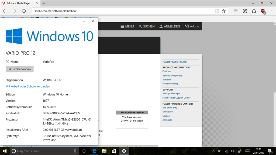
Task: Click Settings gear on taskbar
Action: 124,151
